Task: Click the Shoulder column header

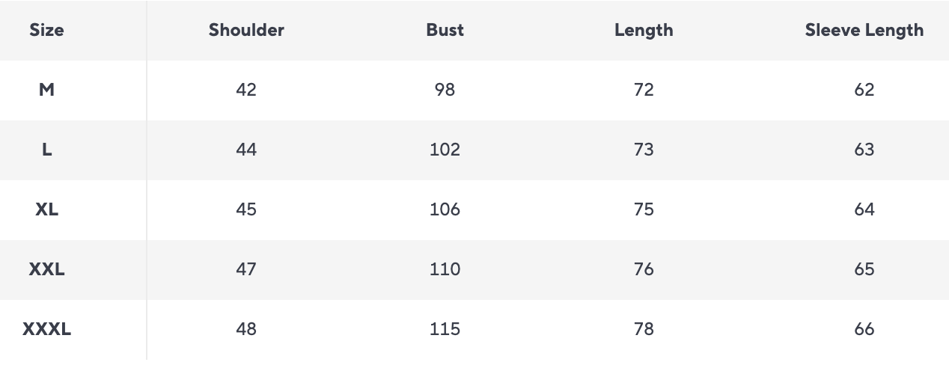Action: (x=246, y=31)
